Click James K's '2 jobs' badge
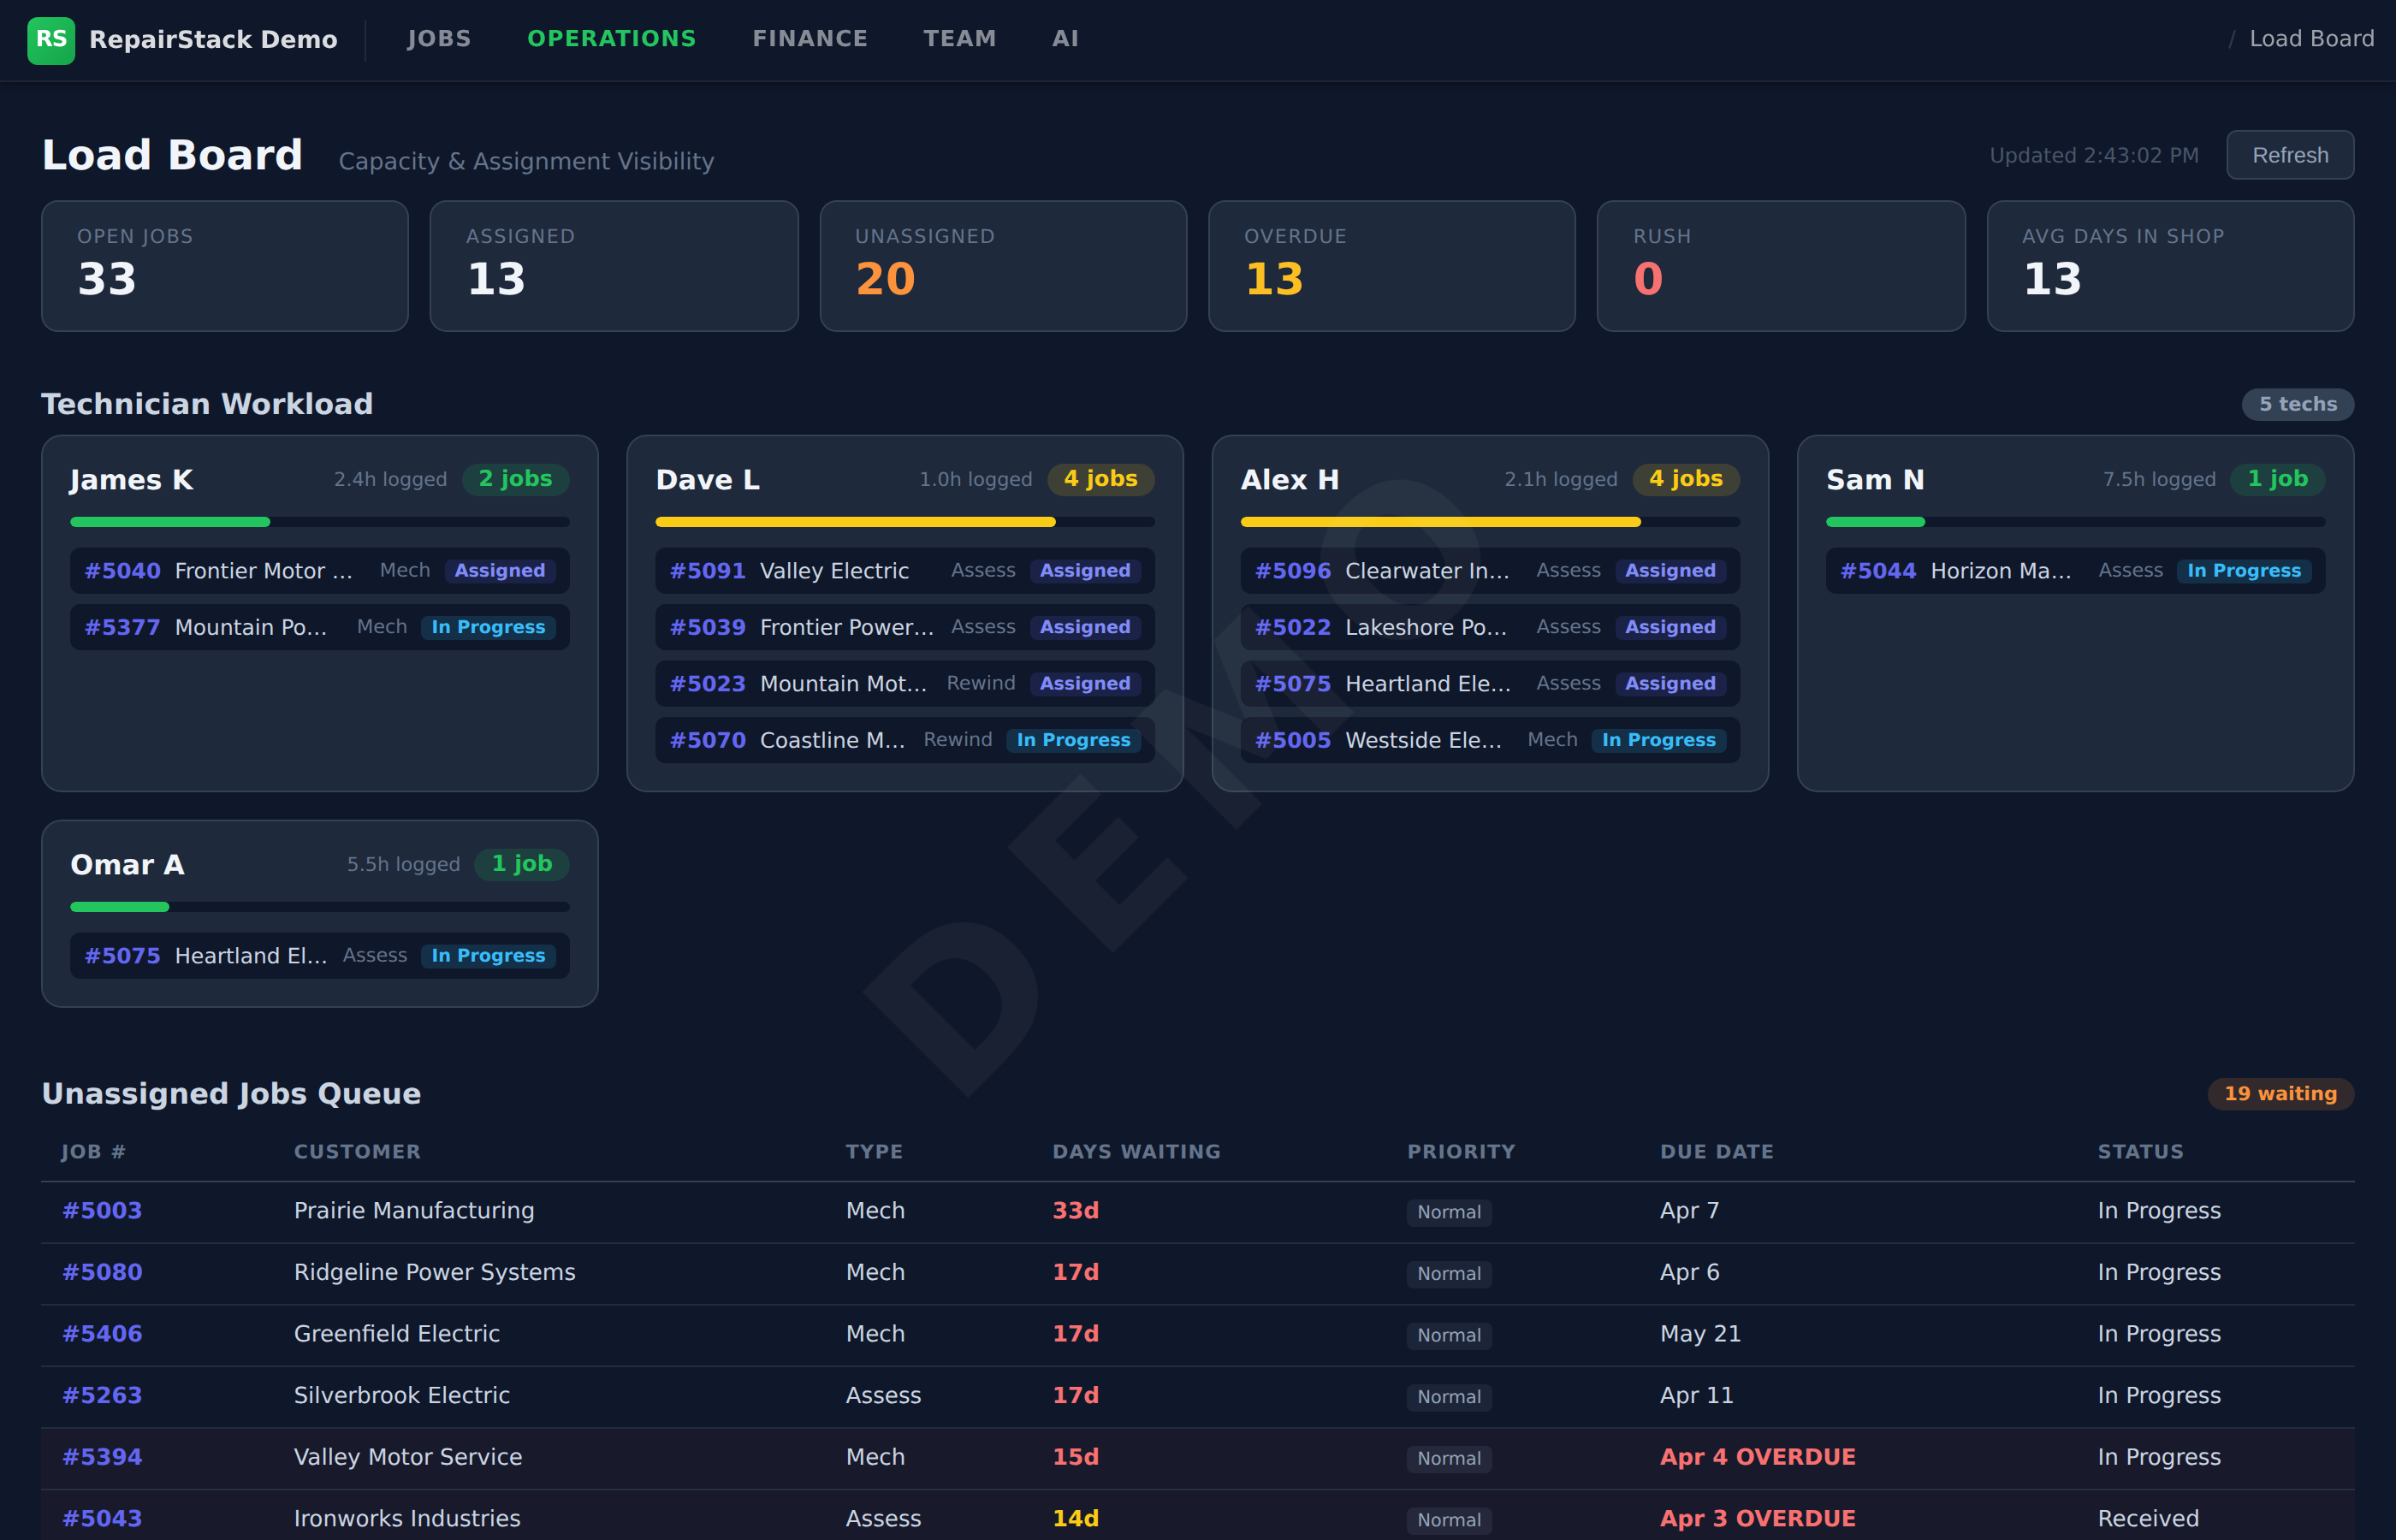Screen dimensions: 2396x1540 pyautogui.click(x=515, y=479)
